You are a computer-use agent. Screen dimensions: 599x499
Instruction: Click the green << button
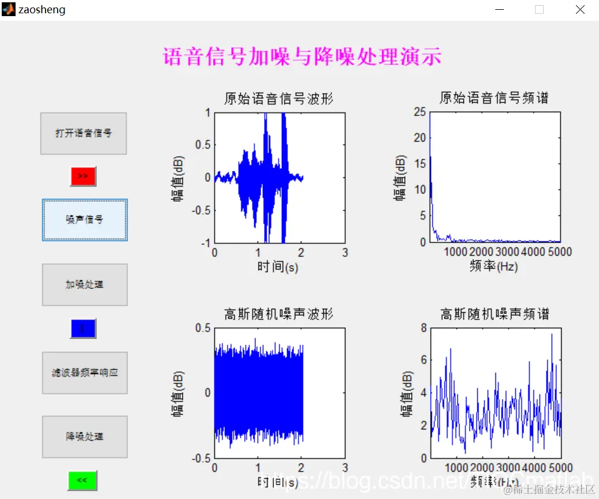(82, 481)
